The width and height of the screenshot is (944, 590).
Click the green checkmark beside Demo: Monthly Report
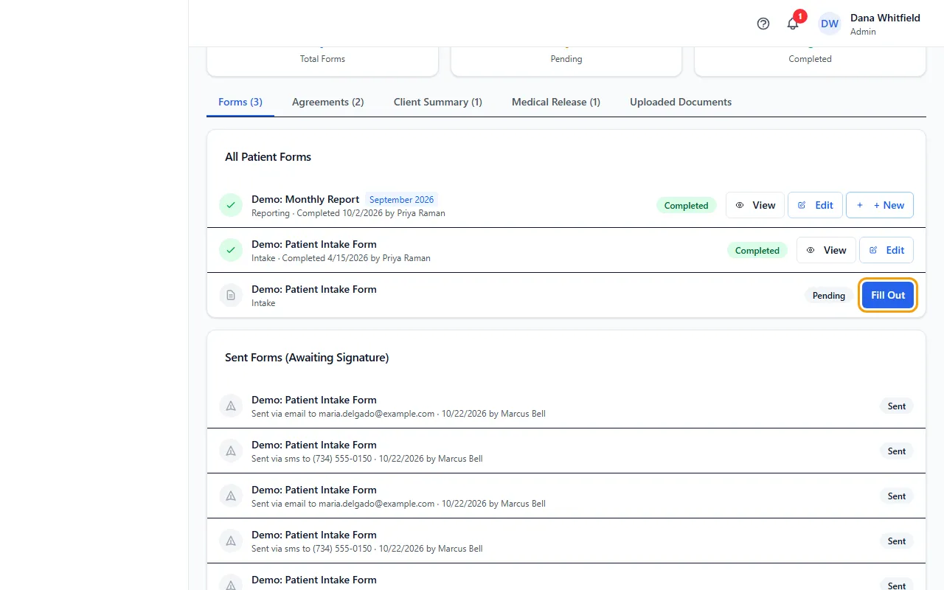click(x=231, y=205)
